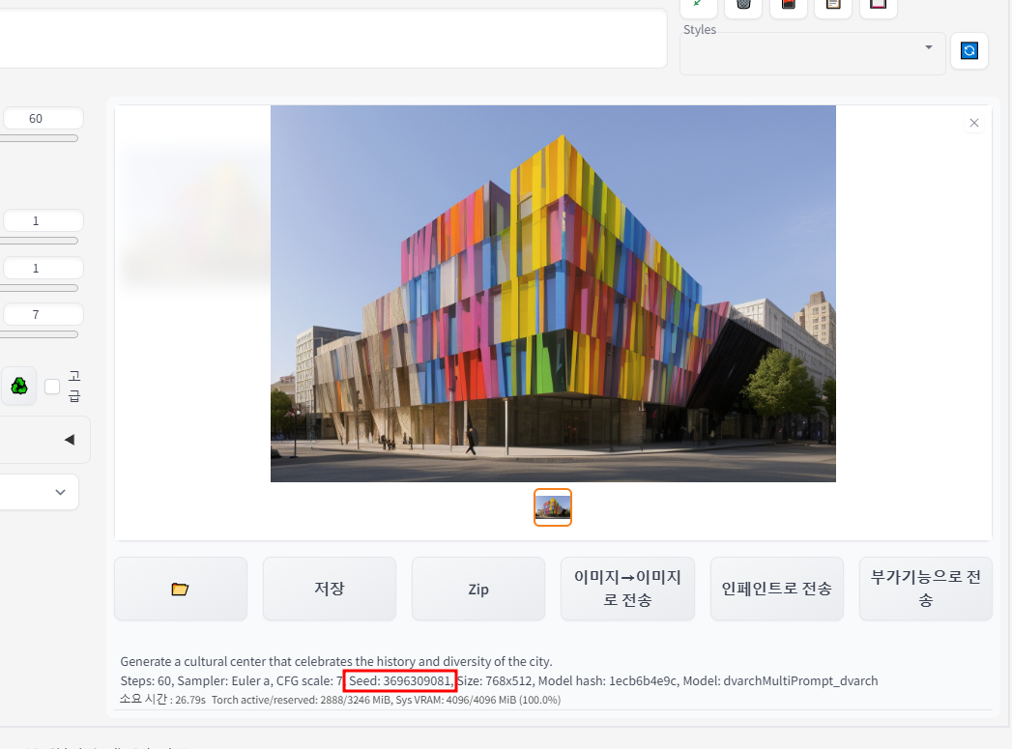This screenshot has width=1012, height=749.
Task: Click the steps slider below value 60
Action: click(x=39, y=138)
